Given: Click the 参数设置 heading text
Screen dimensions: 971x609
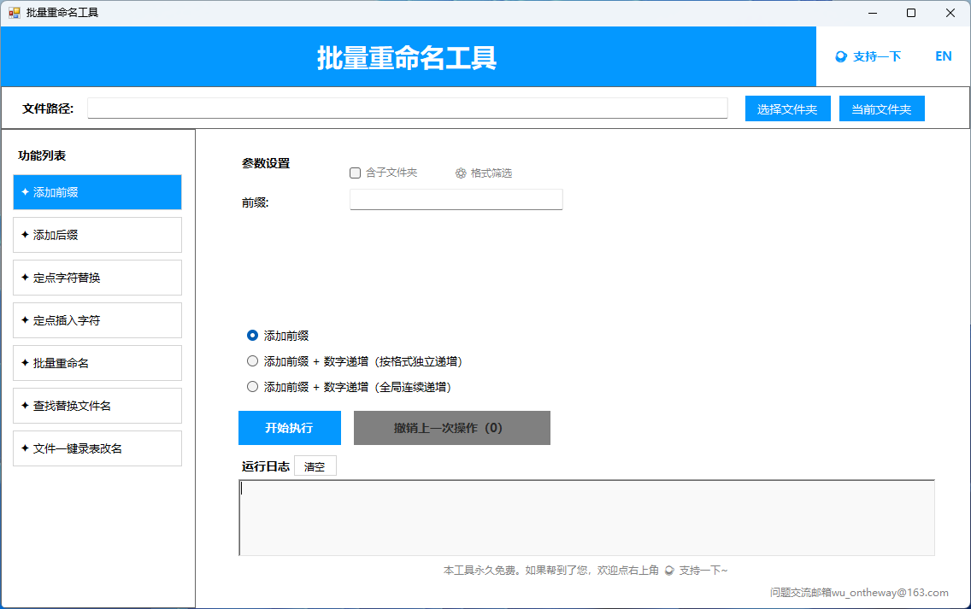Looking at the screenshot, I should 266,163.
